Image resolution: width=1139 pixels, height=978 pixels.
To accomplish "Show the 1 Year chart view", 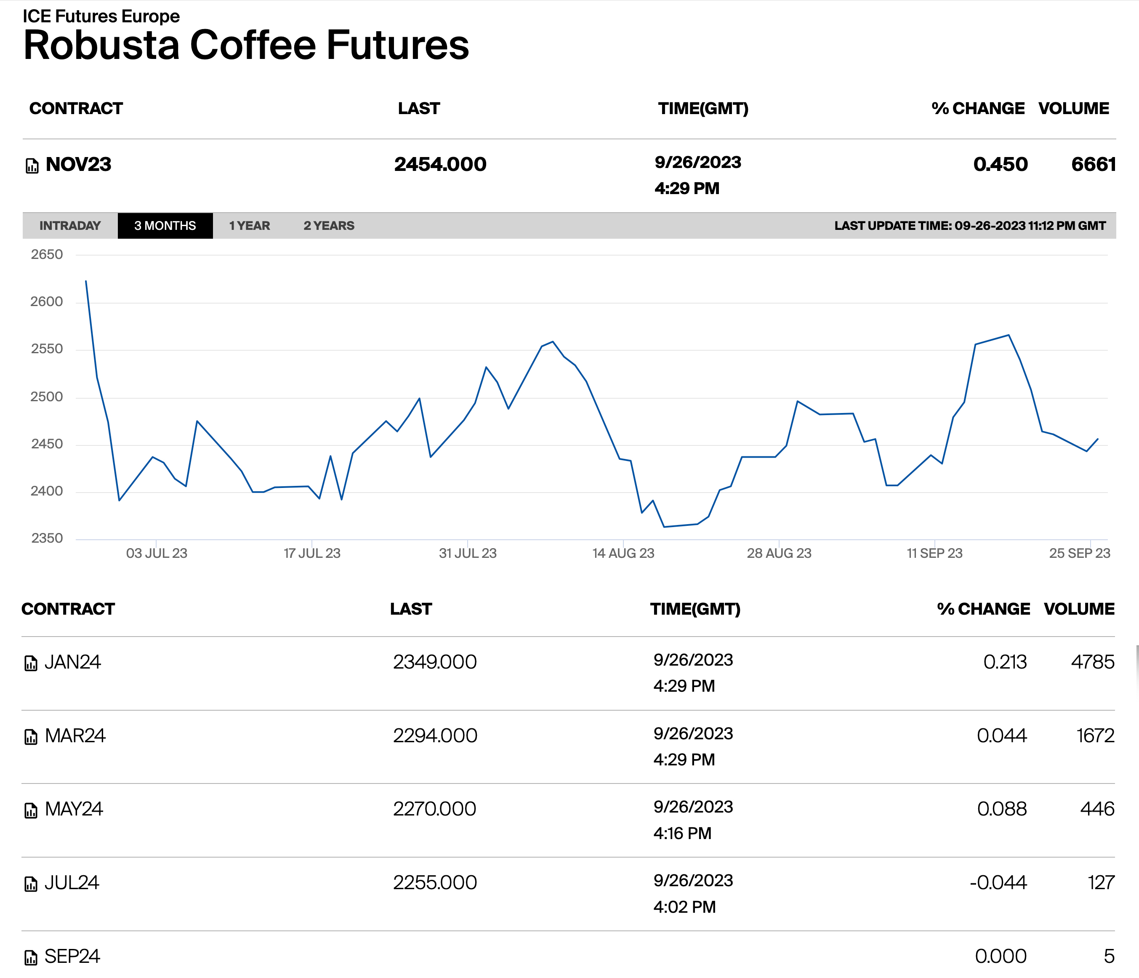I will click(250, 225).
